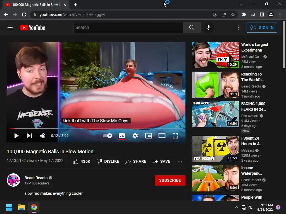Click the SIGN IN button
This screenshot has height=214, width=286.
[262, 28]
